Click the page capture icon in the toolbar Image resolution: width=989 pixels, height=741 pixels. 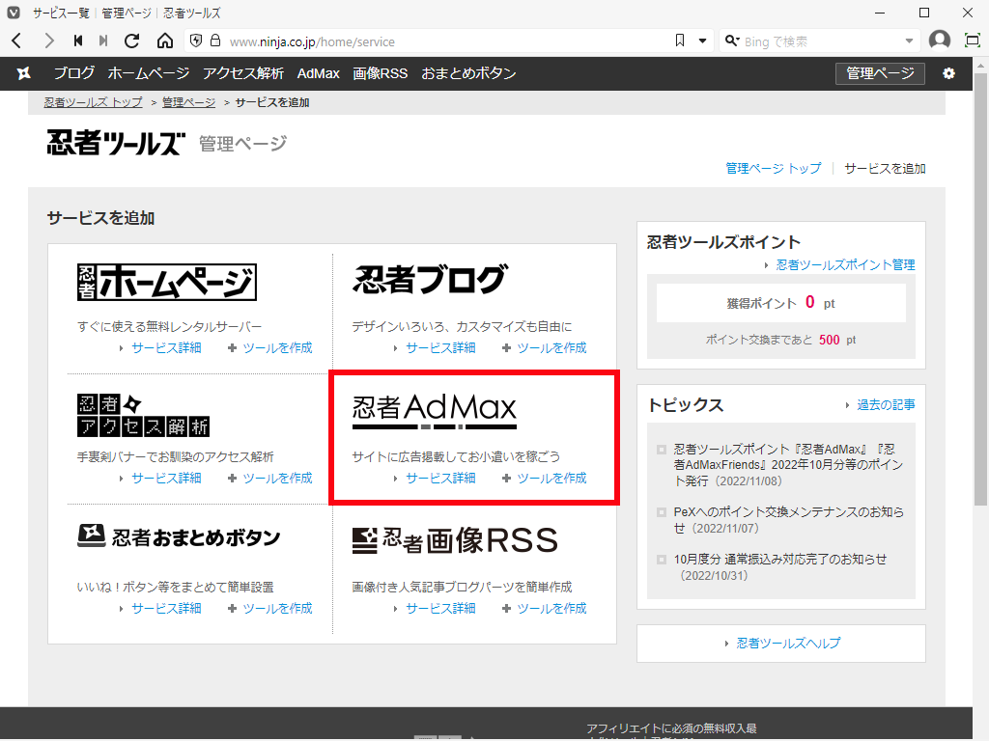click(973, 41)
